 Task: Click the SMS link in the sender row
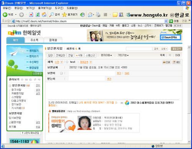pyautogui.click(x=127, y=73)
